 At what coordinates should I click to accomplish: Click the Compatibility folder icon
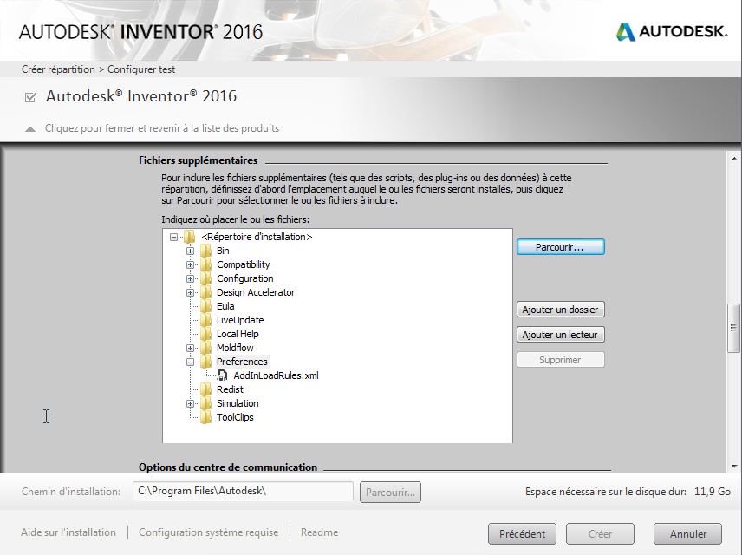tap(205, 264)
